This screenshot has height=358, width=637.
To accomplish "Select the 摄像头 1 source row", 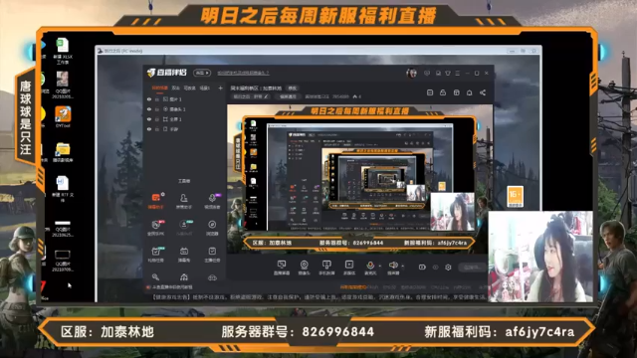I will tap(185, 109).
